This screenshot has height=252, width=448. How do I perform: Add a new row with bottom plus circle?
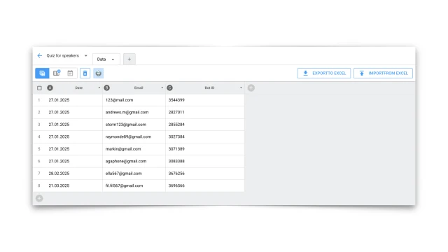click(x=39, y=198)
